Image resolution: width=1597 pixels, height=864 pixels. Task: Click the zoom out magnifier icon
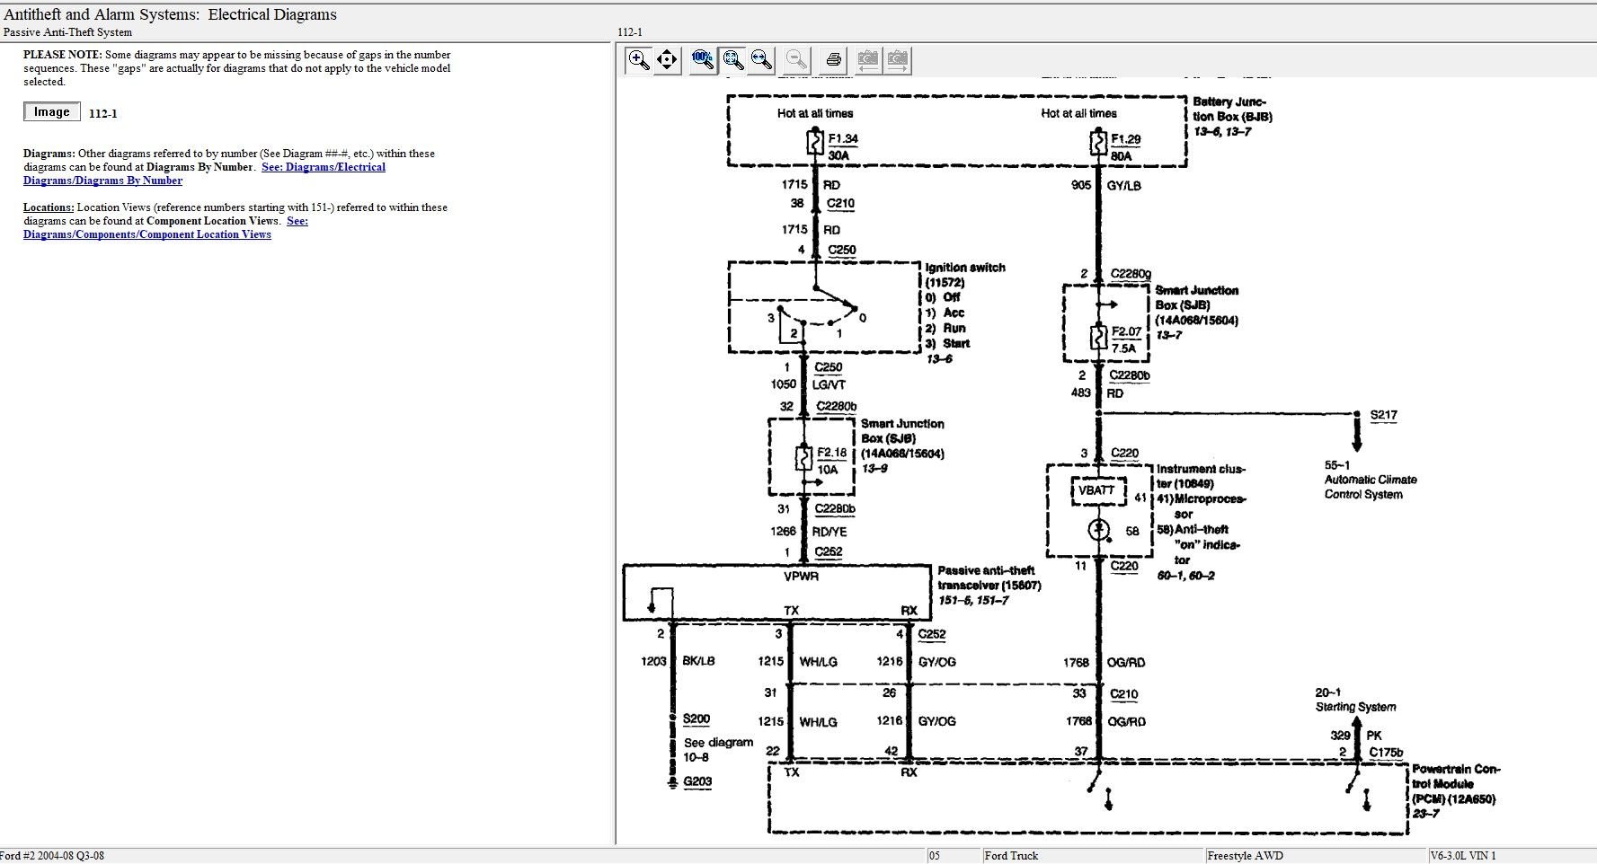[795, 60]
